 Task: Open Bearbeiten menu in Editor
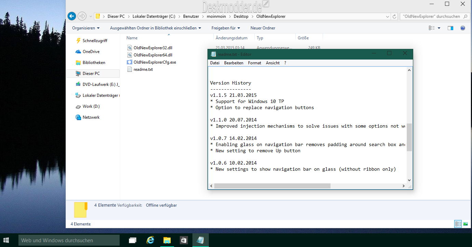point(234,63)
